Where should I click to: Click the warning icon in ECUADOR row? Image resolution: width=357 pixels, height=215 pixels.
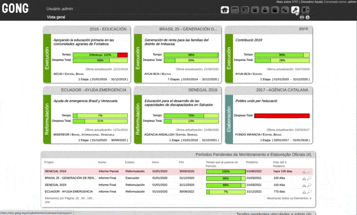click(304, 191)
